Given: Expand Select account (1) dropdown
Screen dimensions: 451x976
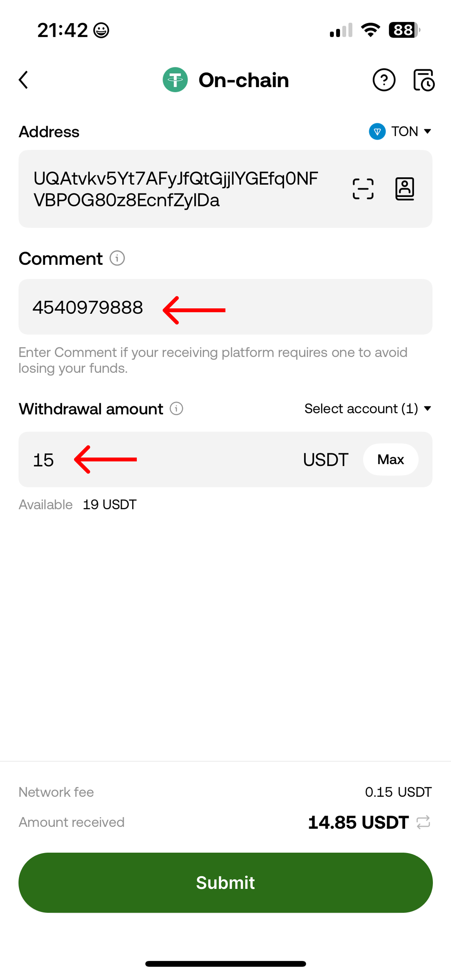Looking at the screenshot, I should (x=367, y=409).
